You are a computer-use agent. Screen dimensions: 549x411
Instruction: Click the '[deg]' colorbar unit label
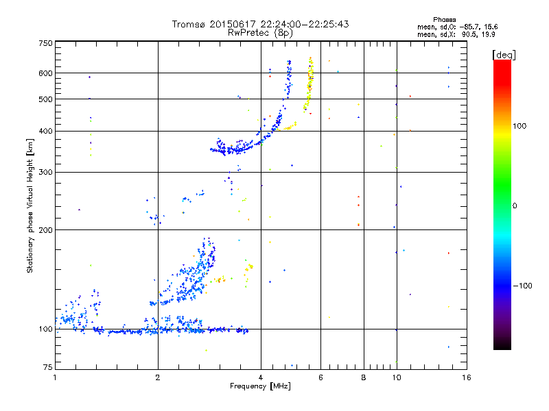click(x=504, y=55)
